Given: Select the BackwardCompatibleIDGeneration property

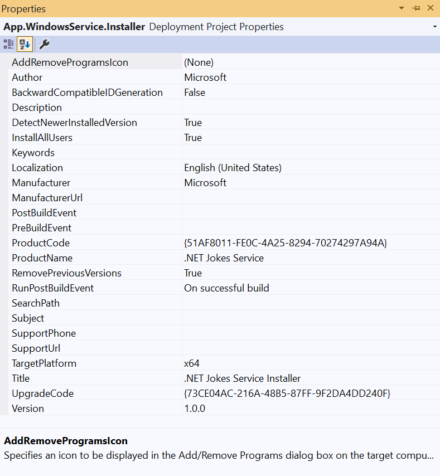Looking at the screenshot, I should click(87, 93).
